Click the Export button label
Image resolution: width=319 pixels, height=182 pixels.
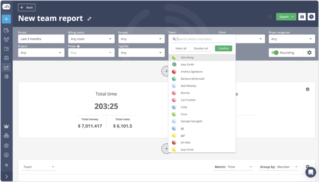tap(284, 17)
